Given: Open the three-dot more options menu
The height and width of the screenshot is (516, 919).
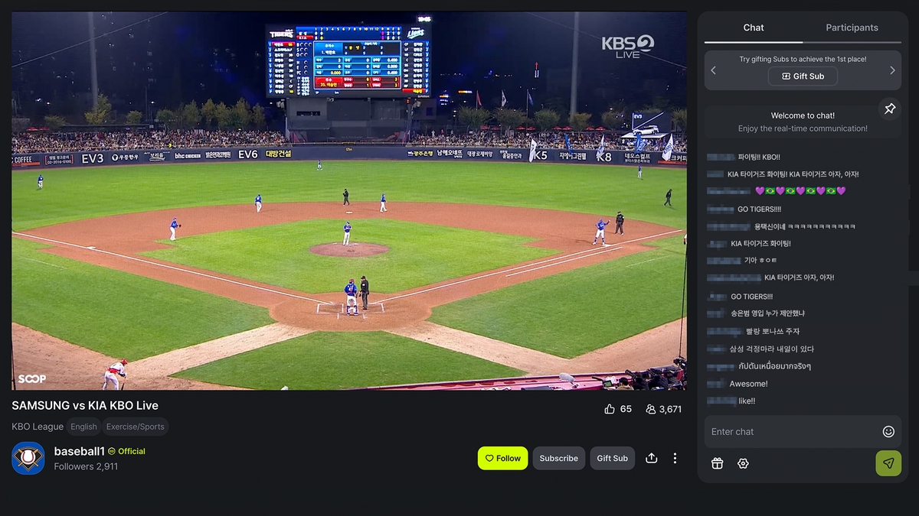Looking at the screenshot, I should pyautogui.click(x=675, y=458).
